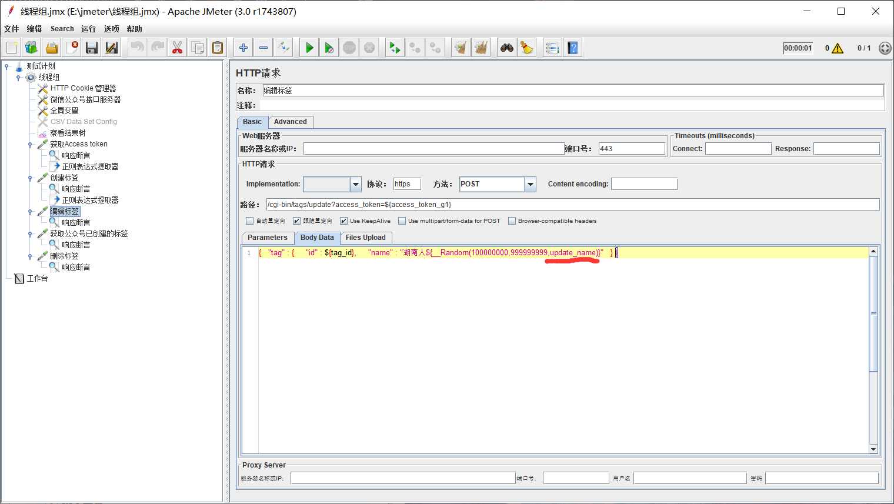This screenshot has width=894, height=504.
Task: Open the 运行 menu
Action: [88, 29]
